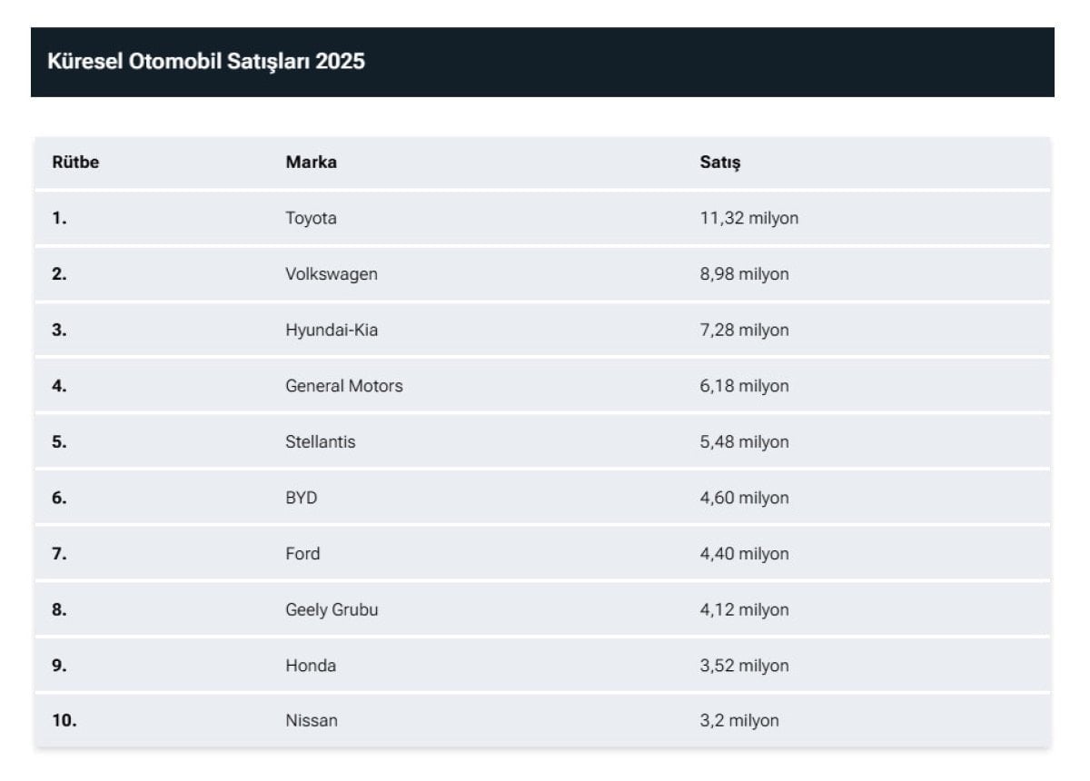Click the 11,32 milyon sales value
1090x781 pixels.
(x=748, y=219)
